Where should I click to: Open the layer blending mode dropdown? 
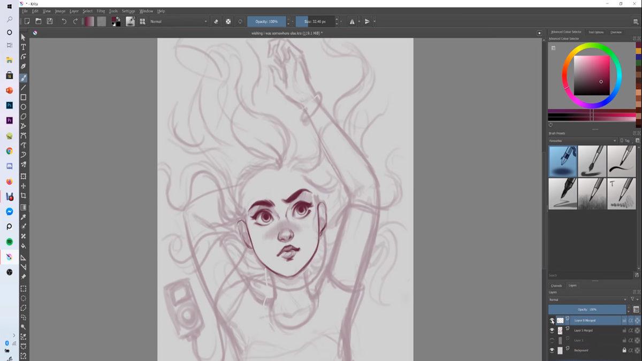click(x=586, y=299)
